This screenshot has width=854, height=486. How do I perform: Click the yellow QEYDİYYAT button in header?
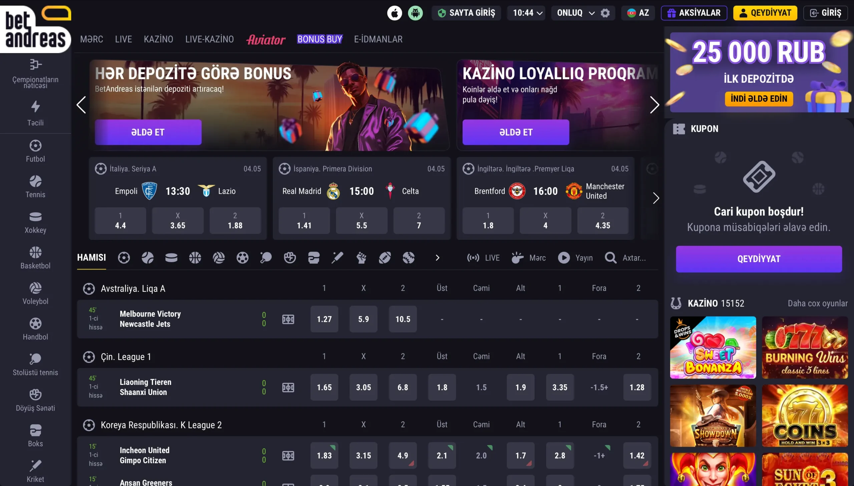tap(765, 13)
